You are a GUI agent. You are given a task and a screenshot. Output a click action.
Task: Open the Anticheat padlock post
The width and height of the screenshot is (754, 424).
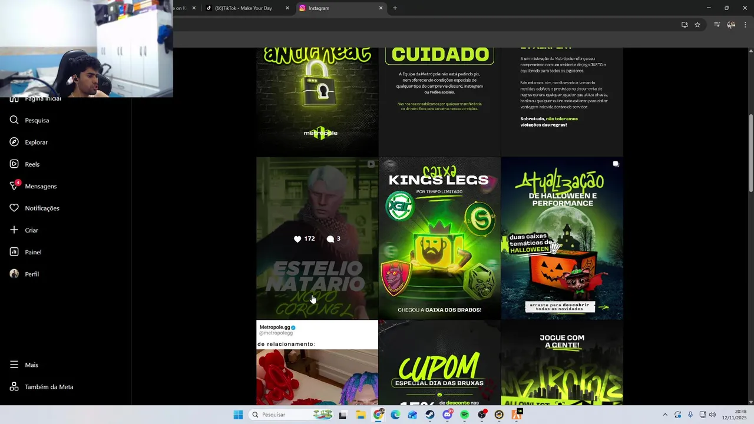pyautogui.click(x=317, y=102)
